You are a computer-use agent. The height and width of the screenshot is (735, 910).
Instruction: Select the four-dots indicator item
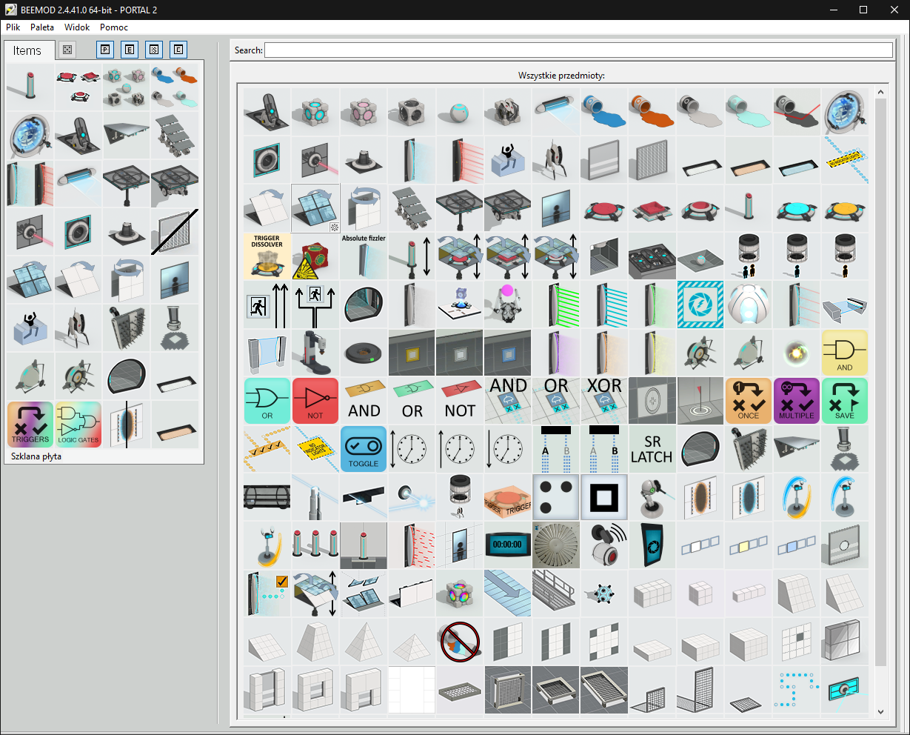[556, 497]
